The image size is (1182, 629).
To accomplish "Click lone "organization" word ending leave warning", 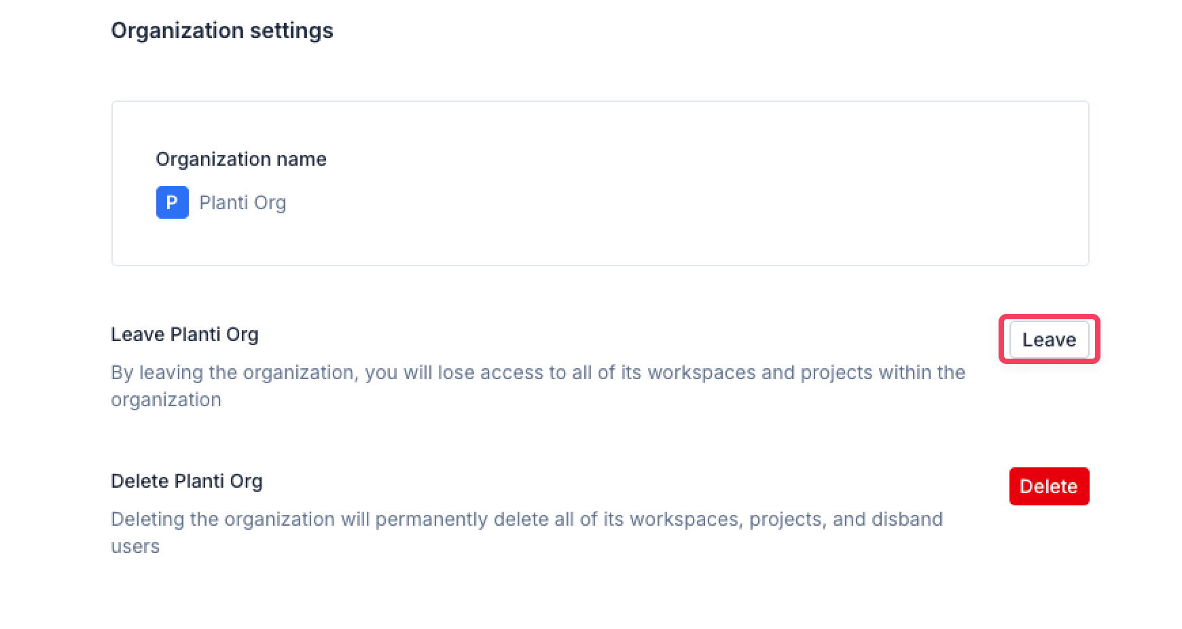I will click(x=166, y=399).
